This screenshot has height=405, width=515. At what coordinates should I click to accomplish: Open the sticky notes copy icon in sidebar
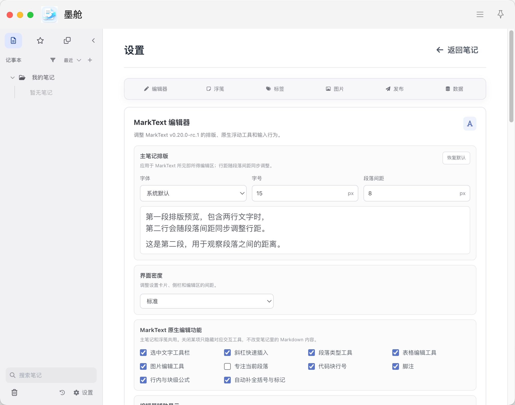[x=67, y=41]
